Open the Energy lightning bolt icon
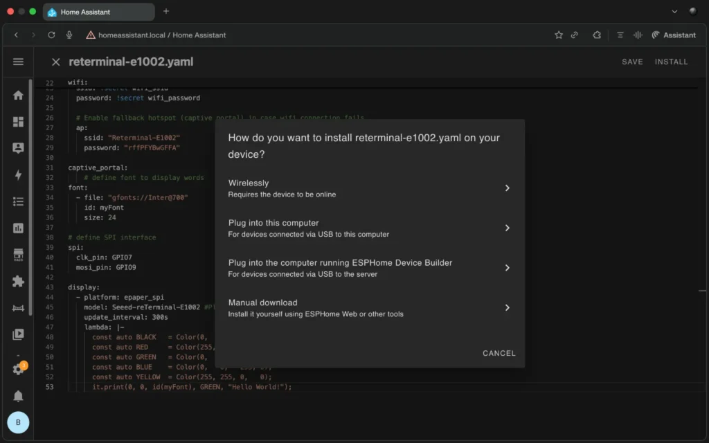The width and height of the screenshot is (709, 443). [18, 174]
